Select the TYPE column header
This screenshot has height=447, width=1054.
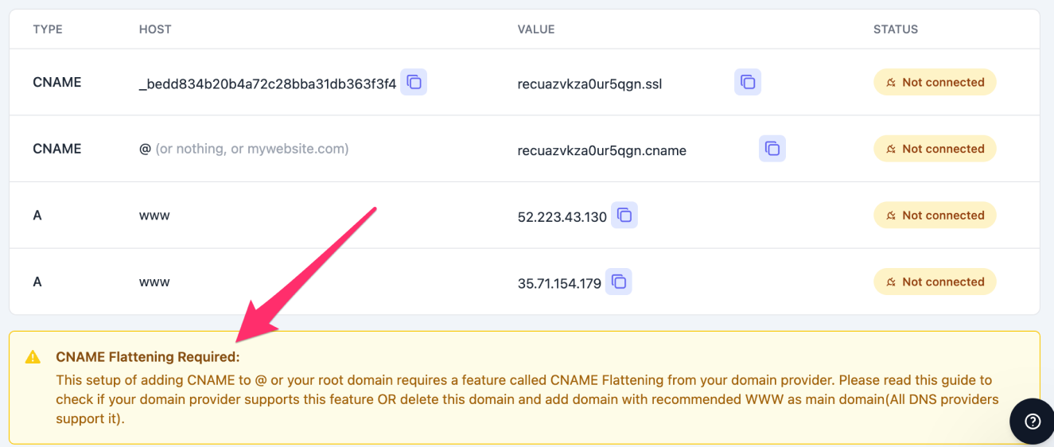click(x=48, y=29)
